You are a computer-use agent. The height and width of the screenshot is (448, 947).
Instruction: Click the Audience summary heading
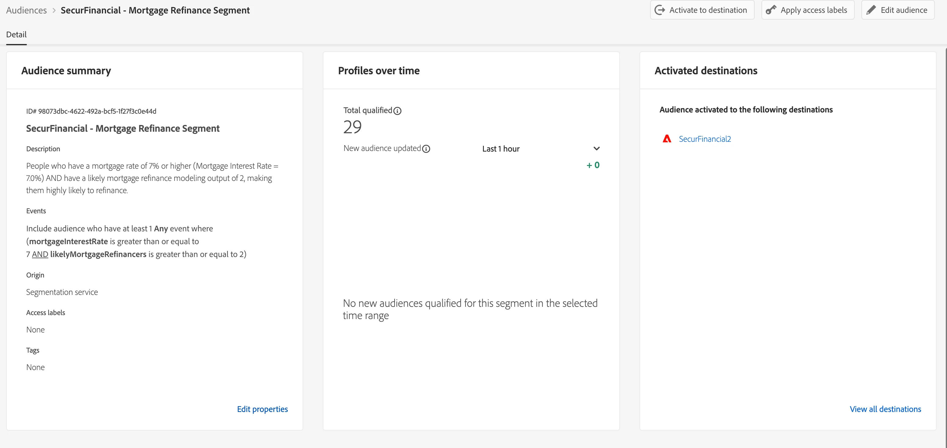66,71
